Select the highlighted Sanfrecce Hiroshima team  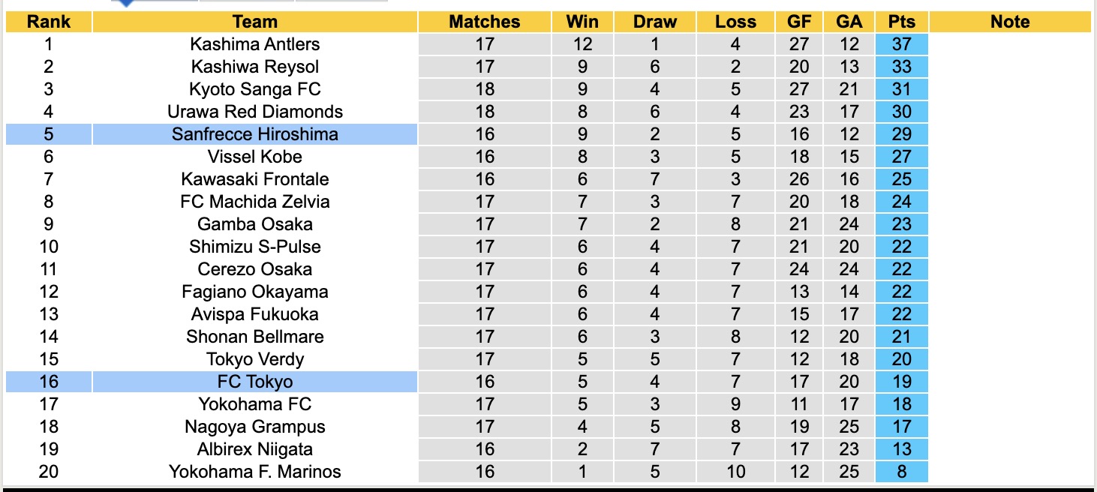(255, 134)
